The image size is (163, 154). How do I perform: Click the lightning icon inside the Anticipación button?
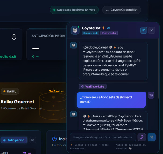coord(5,140)
